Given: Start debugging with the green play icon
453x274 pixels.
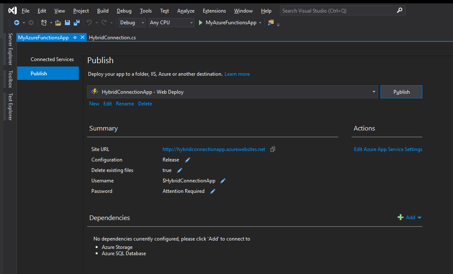Looking at the screenshot, I should pyautogui.click(x=200, y=23).
